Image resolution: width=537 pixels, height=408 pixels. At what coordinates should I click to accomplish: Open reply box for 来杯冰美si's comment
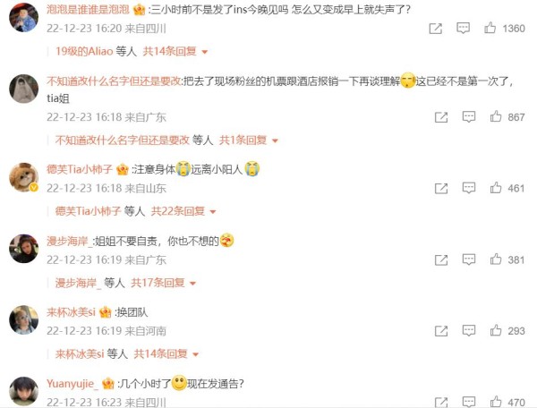coord(468,331)
